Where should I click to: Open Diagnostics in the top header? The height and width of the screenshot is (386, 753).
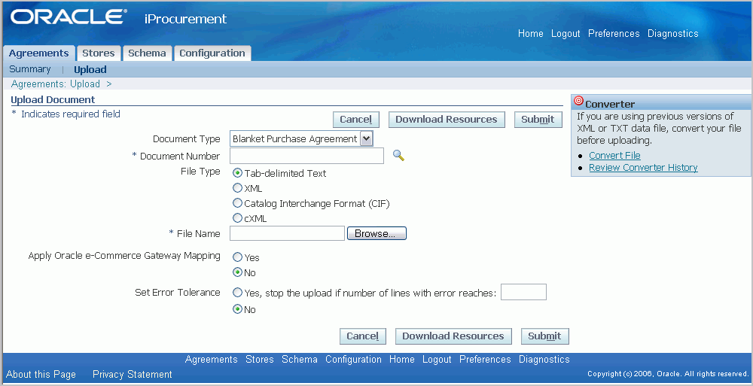pos(672,34)
